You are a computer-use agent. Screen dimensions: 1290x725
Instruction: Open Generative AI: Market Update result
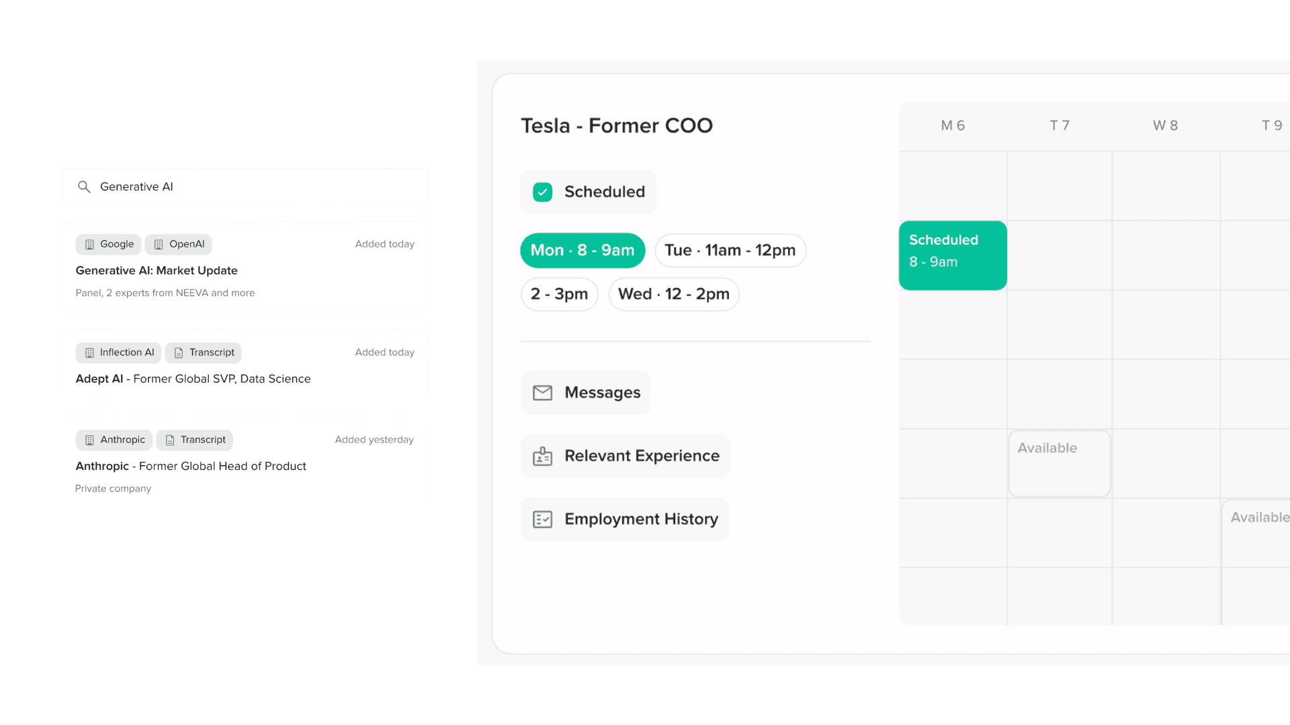tap(157, 271)
